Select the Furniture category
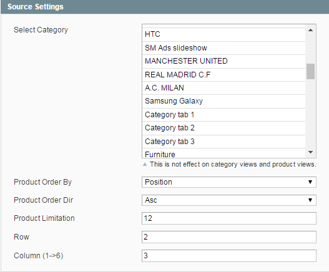Viewport: 329px width, 272px height. click(x=223, y=153)
